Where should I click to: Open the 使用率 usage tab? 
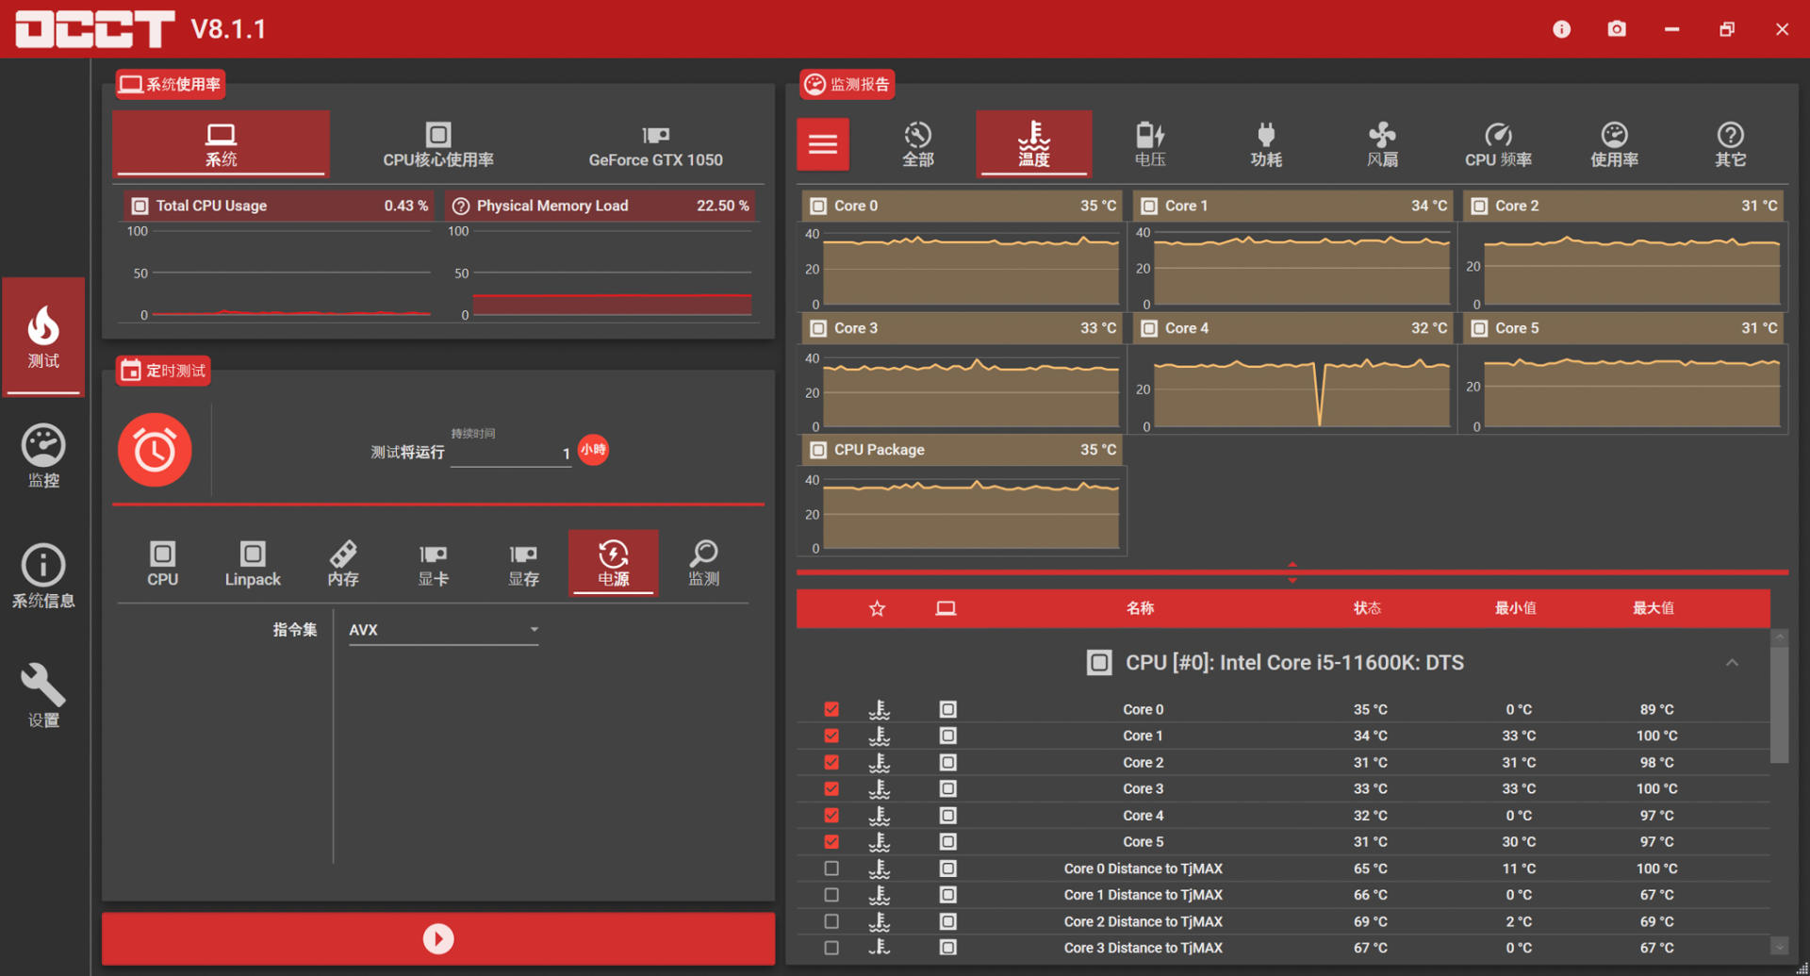pyautogui.click(x=1614, y=144)
